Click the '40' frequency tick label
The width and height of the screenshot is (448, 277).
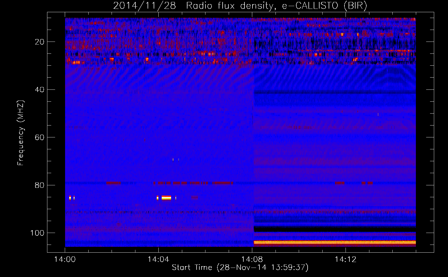pos(40,90)
